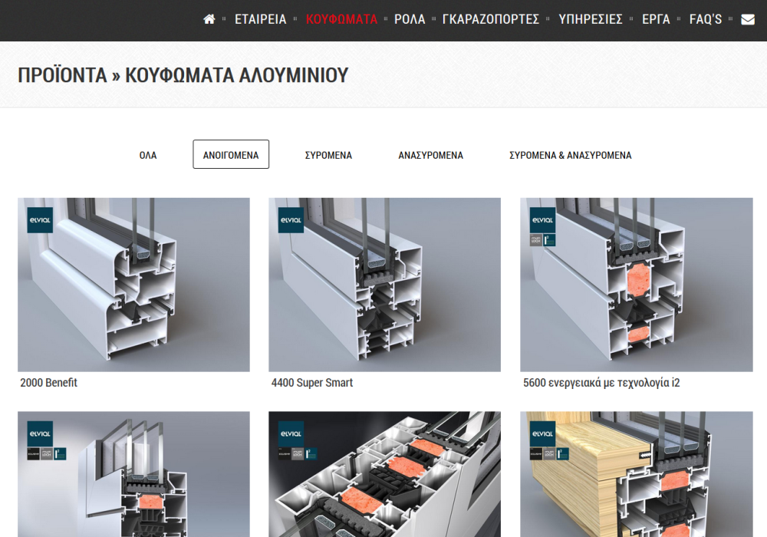767x537 pixels.
Task: Open the FAQ'S menu item
Action: pyautogui.click(x=706, y=20)
